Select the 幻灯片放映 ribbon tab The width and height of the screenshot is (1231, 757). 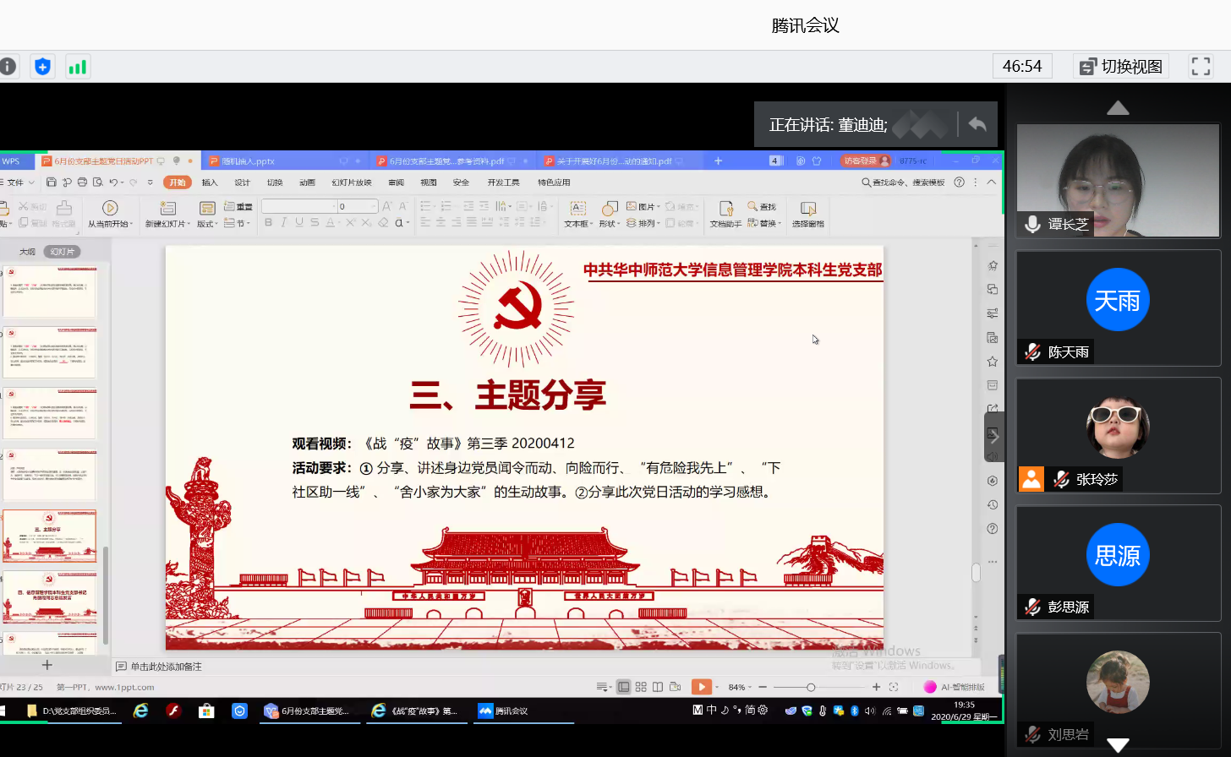pos(352,182)
